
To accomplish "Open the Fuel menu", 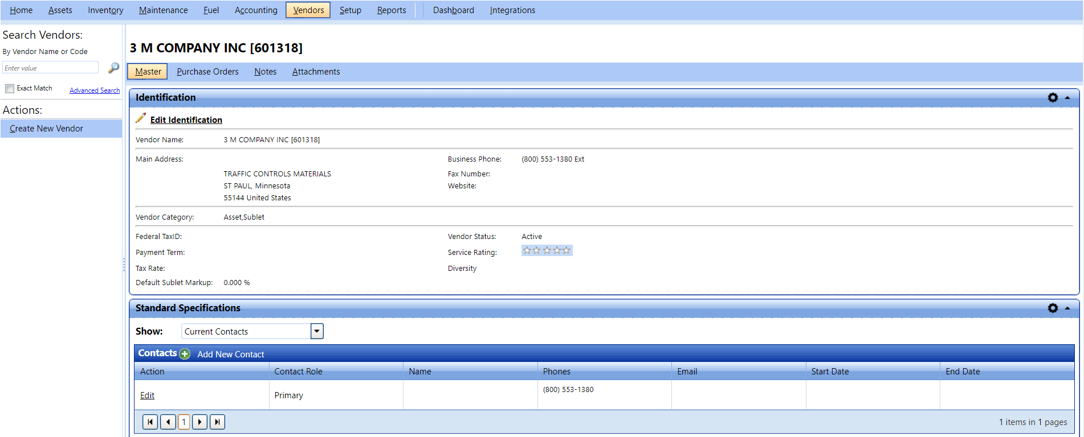I will tap(211, 10).
